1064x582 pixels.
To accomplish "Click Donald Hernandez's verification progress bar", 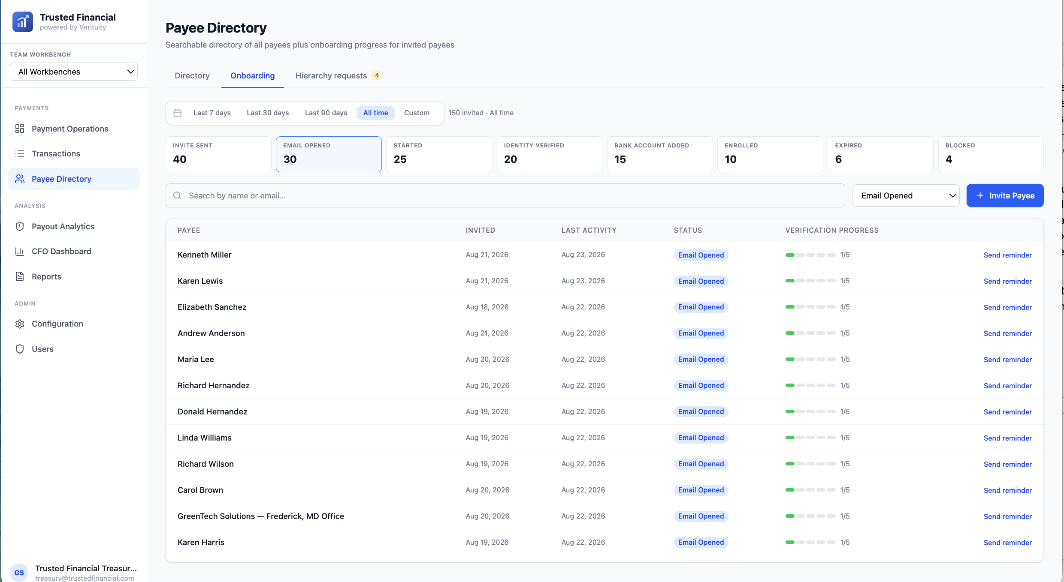I will pos(810,411).
